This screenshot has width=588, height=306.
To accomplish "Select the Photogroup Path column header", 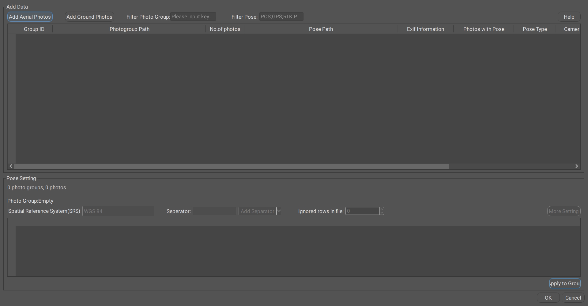I will [129, 29].
